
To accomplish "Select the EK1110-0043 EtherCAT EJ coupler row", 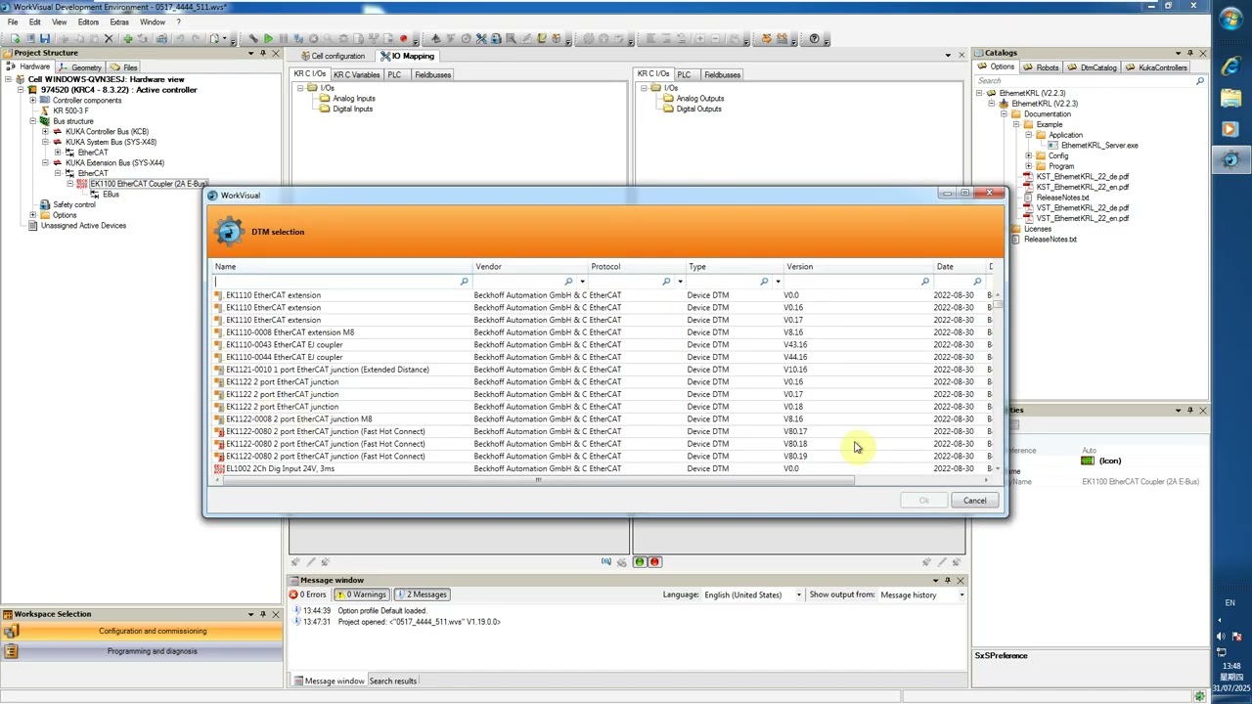I will [x=602, y=344].
